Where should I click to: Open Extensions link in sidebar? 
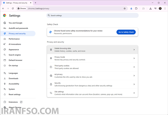18,102
